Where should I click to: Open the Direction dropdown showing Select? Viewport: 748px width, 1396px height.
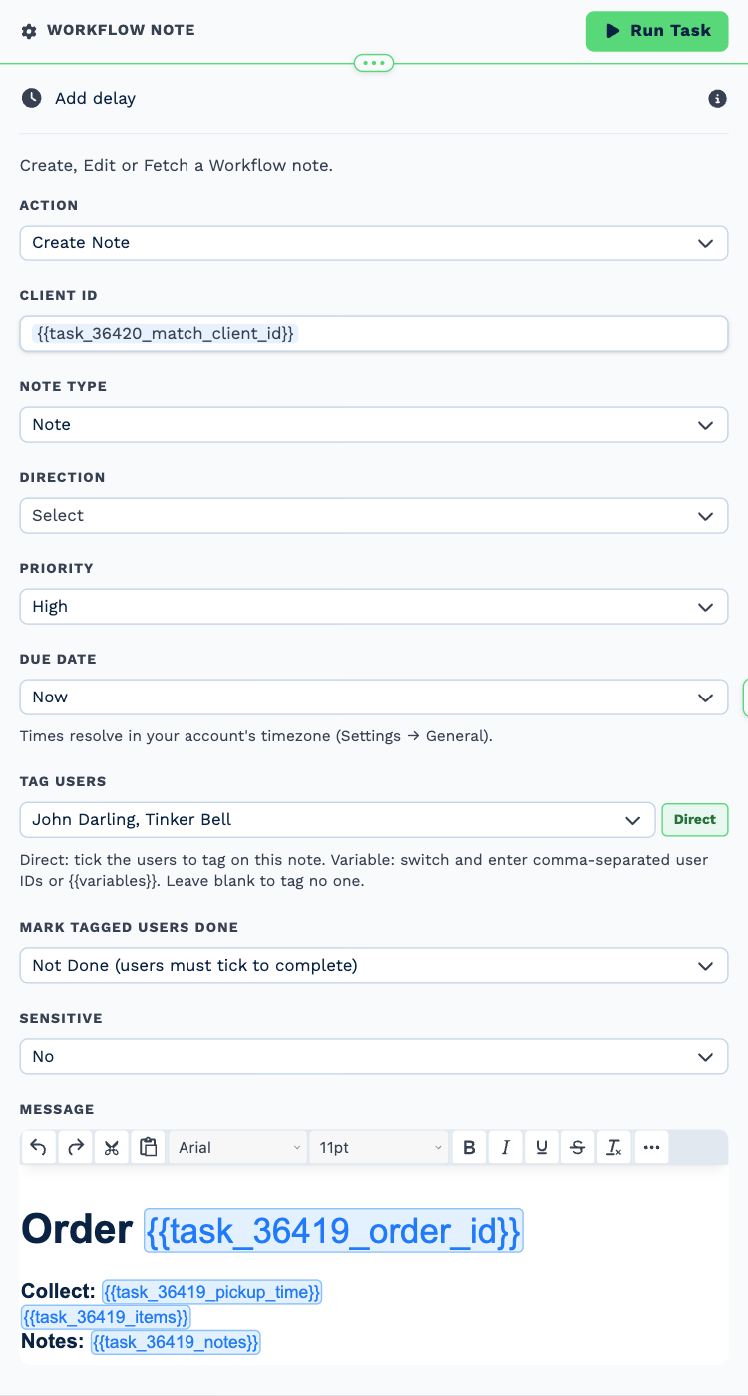(374, 516)
